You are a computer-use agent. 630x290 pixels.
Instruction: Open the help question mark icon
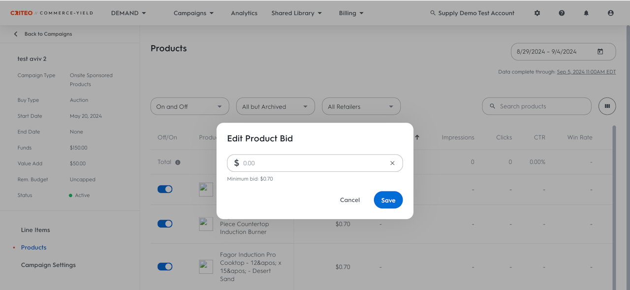[x=562, y=13]
